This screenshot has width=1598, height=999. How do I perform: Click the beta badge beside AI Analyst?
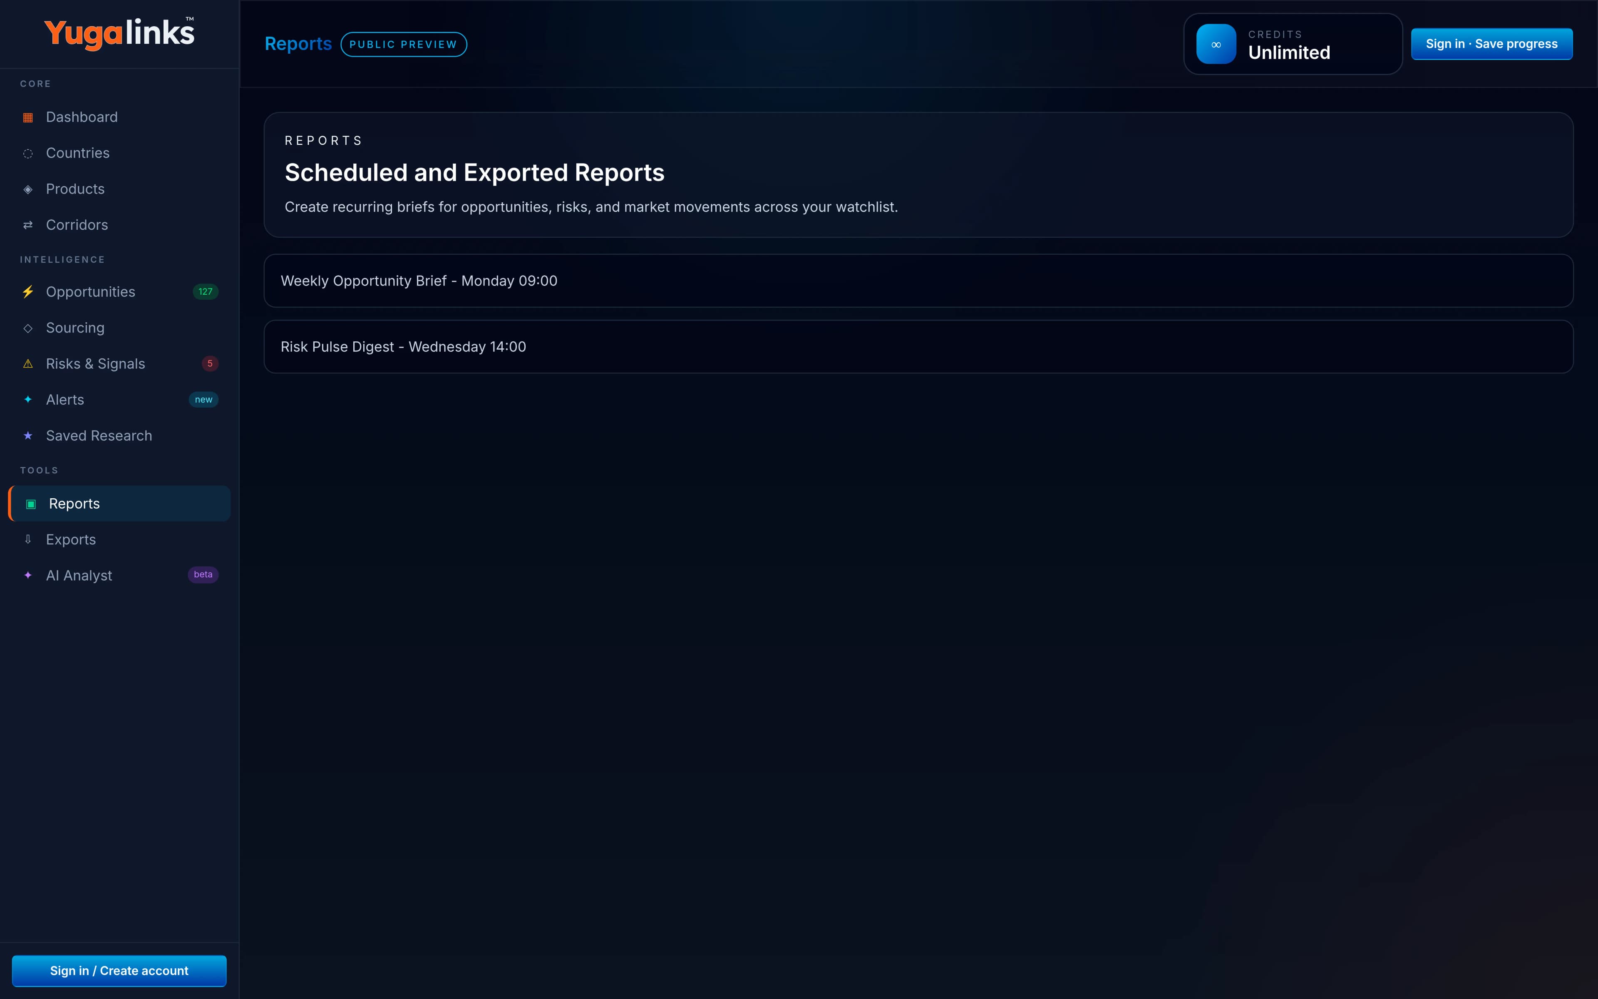click(203, 575)
